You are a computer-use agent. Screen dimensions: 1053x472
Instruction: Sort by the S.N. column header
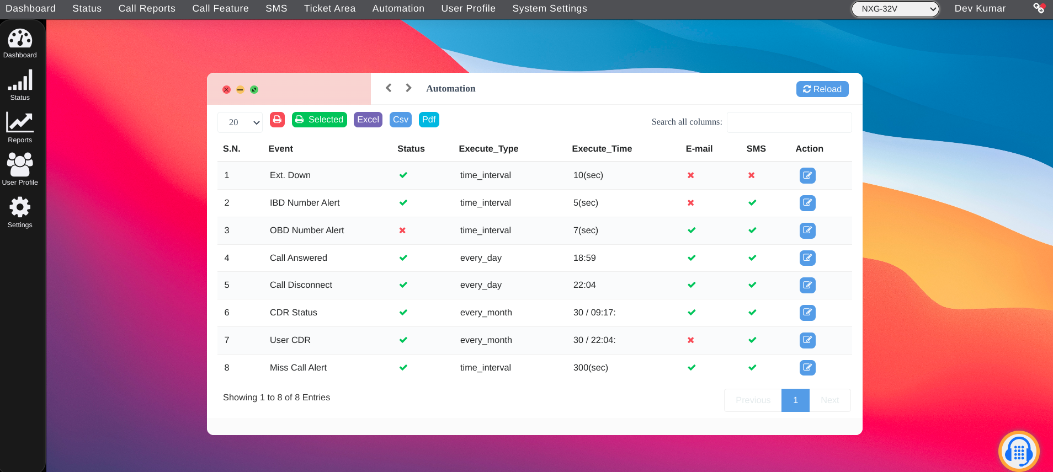(x=232, y=148)
